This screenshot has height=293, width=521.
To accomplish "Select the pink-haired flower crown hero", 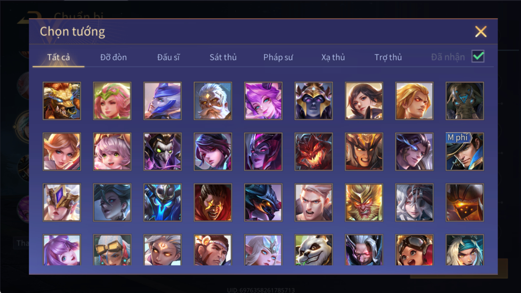I will (112, 101).
